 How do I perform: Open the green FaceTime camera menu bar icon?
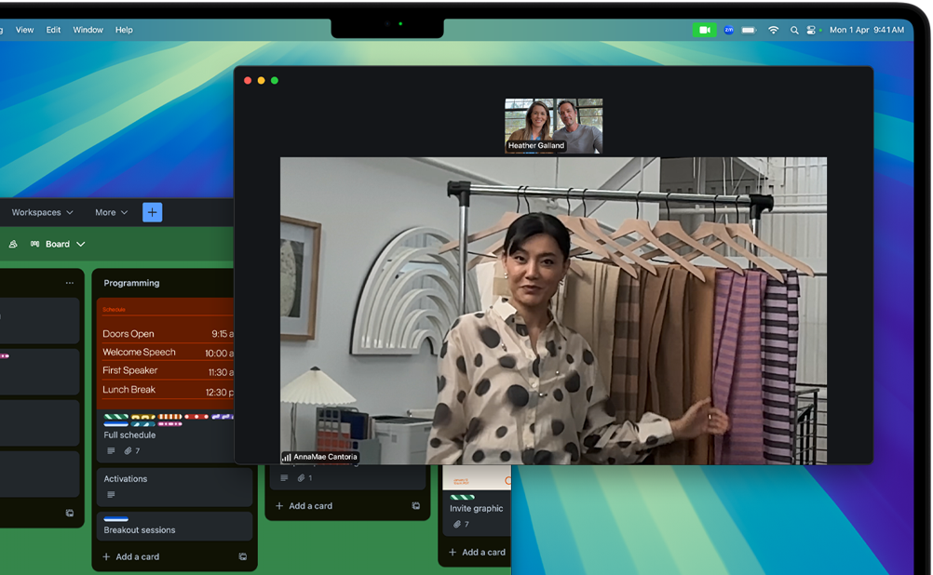click(x=705, y=30)
